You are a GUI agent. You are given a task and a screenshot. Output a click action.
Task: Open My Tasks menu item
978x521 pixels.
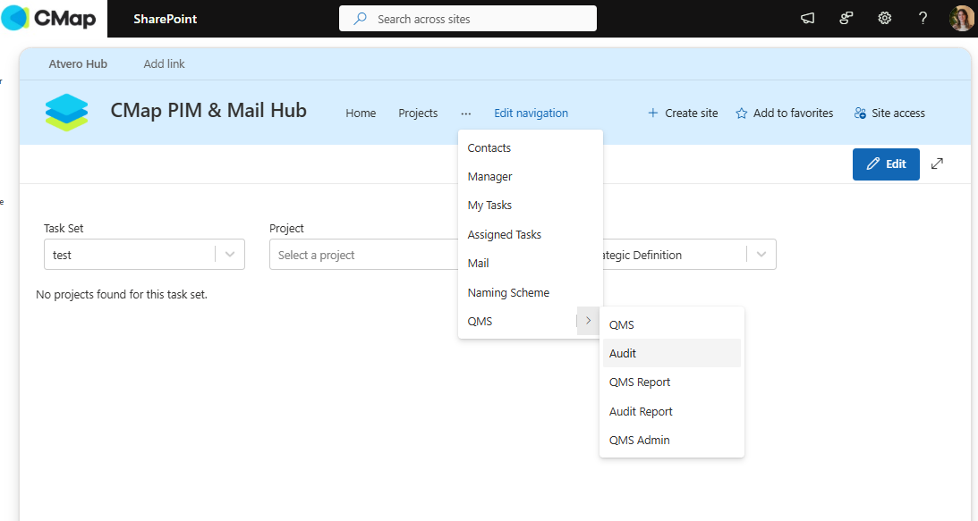[489, 205]
